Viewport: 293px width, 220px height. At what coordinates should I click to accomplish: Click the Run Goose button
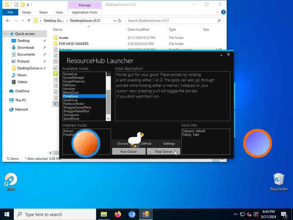pyautogui.click(x=128, y=152)
